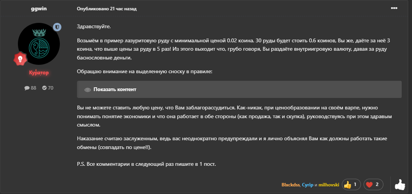Click the large thumbs-up react button
Image resolution: width=412 pixels, height=194 pixels.
(x=400, y=184)
